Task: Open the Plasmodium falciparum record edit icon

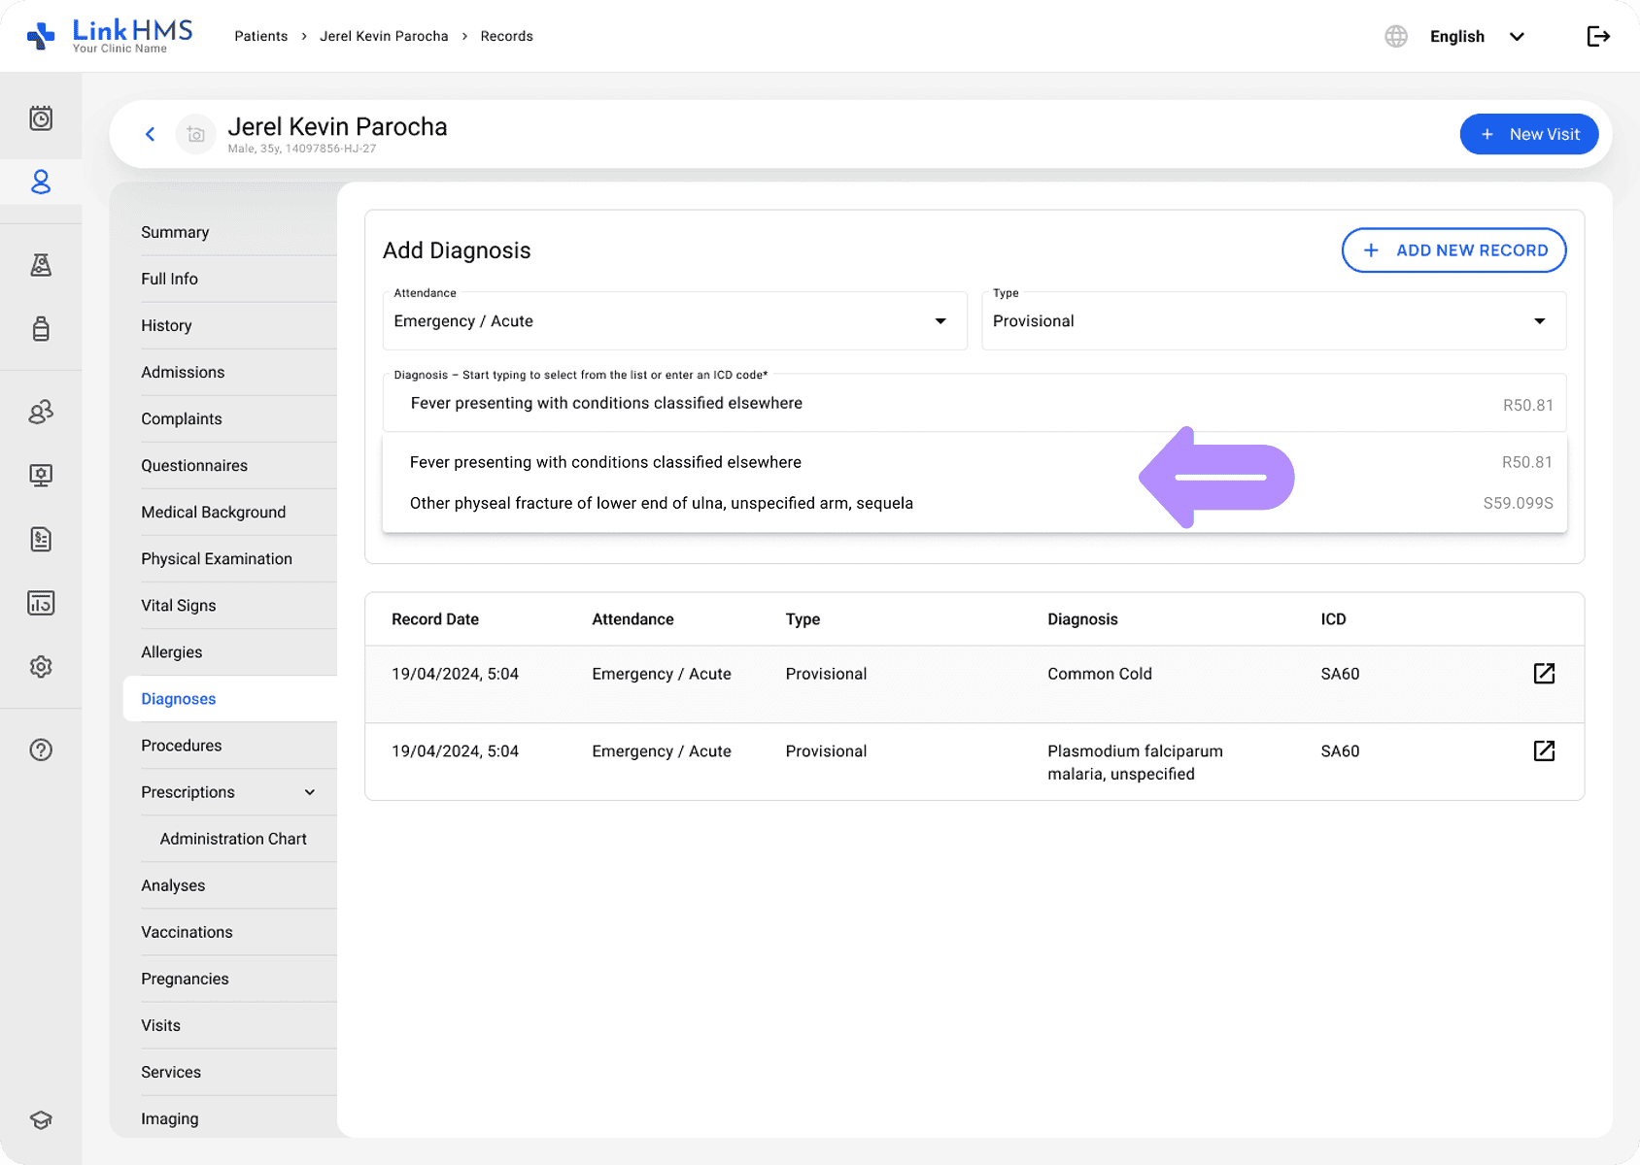Action: point(1544,750)
